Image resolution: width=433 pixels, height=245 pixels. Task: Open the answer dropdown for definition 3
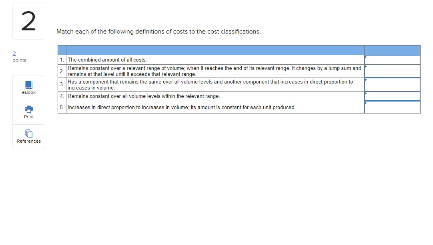(392, 84)
